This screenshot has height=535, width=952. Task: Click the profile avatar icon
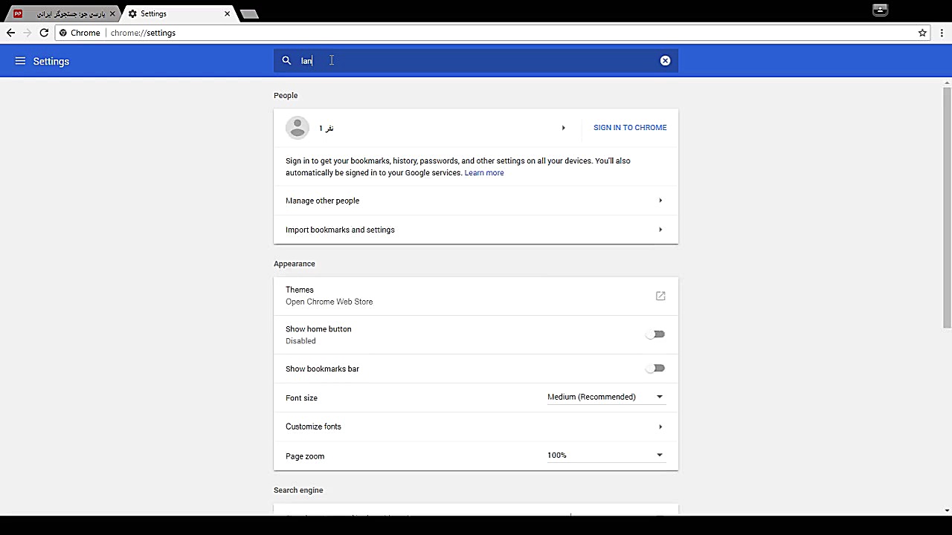pyautogui.click(x=297, y=128)
